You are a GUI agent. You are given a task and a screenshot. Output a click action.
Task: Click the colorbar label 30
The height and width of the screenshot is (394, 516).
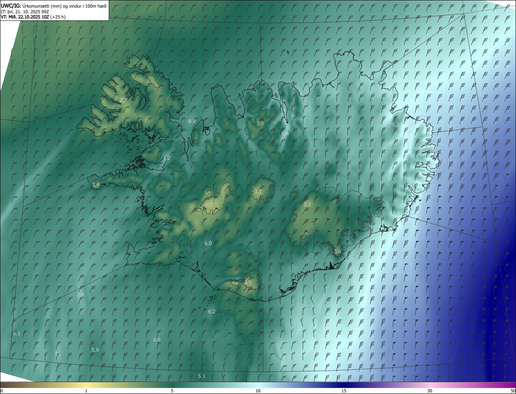point(430,391)
